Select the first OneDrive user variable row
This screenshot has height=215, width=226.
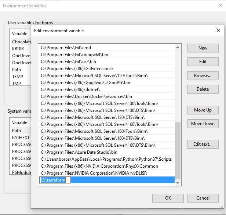pos(21,56)
